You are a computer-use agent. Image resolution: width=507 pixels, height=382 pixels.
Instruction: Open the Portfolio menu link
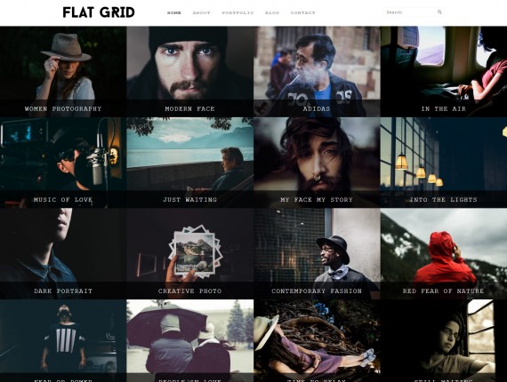237,13
